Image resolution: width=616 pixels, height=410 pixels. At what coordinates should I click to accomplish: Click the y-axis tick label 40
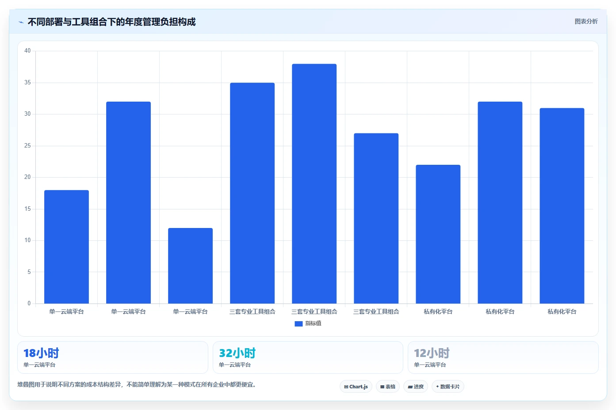(x=27, y=51)
